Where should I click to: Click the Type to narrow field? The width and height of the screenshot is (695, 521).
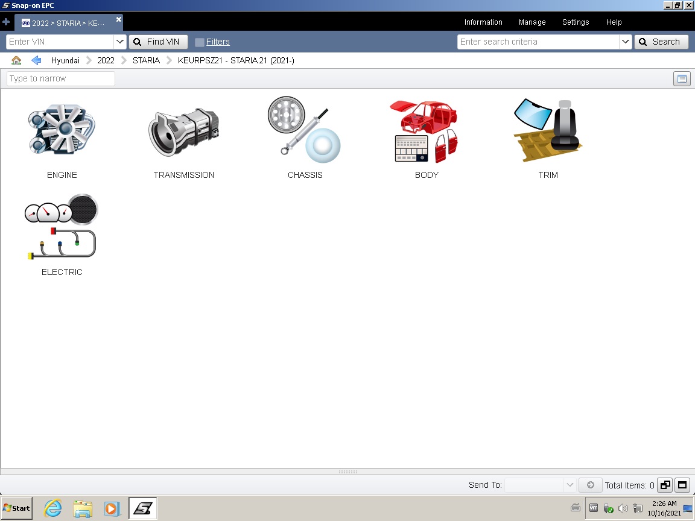pyautogui.click(x=61, y=78)
